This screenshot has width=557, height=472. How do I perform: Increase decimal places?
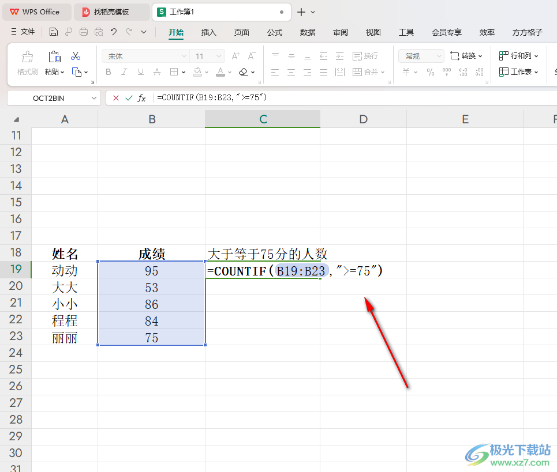click(x=463, y=72)
